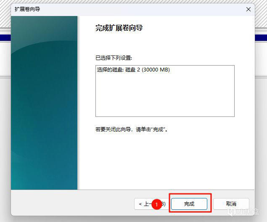This screenshot has height=222, width=267.
Task: Click the 若要关闭此向导 instruction text
Action: (x=132, y=129)
